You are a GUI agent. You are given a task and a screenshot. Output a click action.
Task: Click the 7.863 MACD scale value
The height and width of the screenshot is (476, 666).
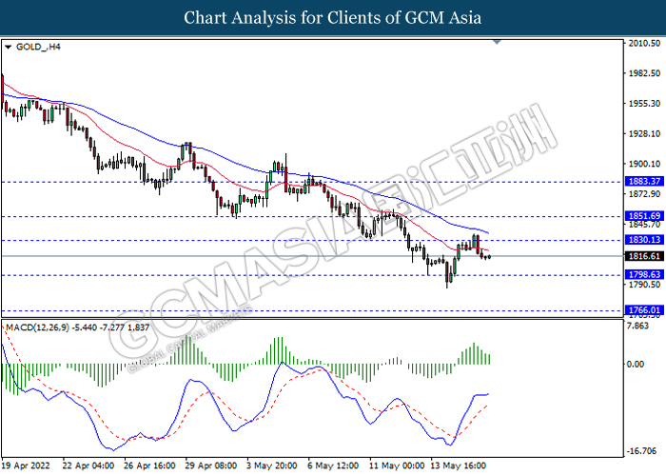(x=638, y=326)
